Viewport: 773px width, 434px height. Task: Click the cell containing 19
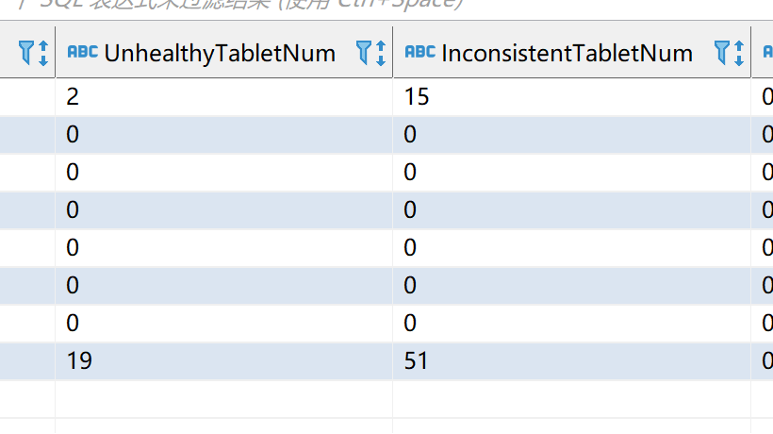(x=223, y=360)
